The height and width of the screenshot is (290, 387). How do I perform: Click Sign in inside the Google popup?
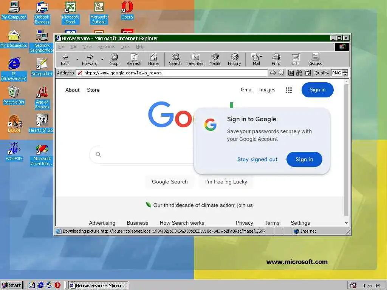click(x=304, y=160)
